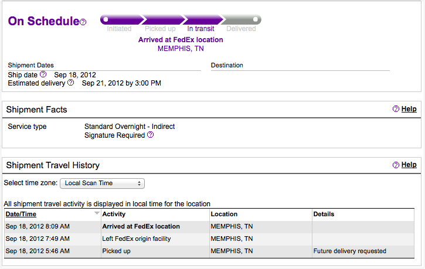Open the Help link in Travel History
425x269 pixels.
click(409, 165)
